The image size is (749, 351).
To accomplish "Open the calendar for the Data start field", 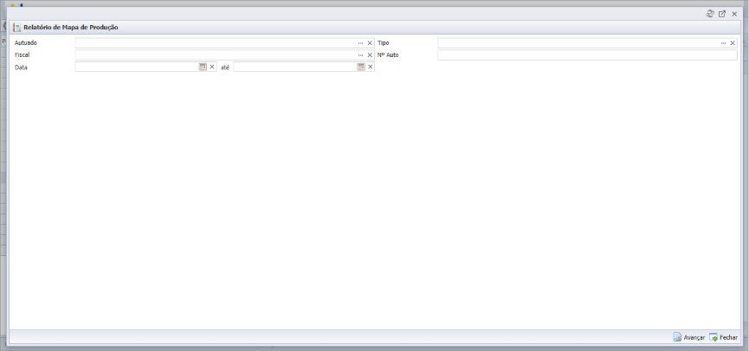I will coord(203,67).
